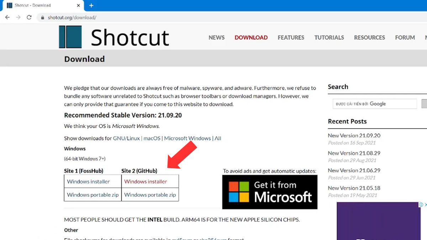Show downloads for macOS

(x=152, y=138)
